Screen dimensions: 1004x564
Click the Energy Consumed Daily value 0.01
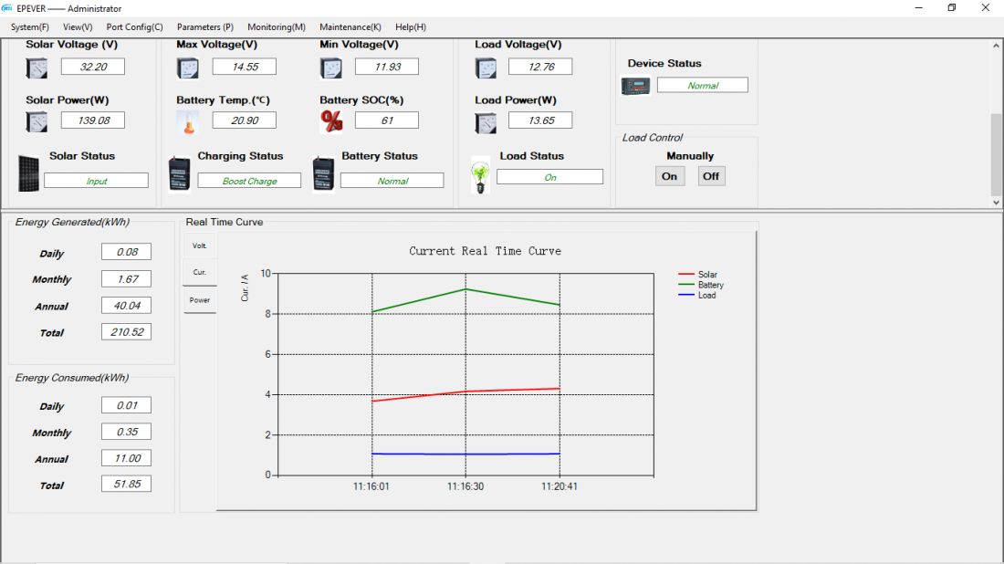126,405
